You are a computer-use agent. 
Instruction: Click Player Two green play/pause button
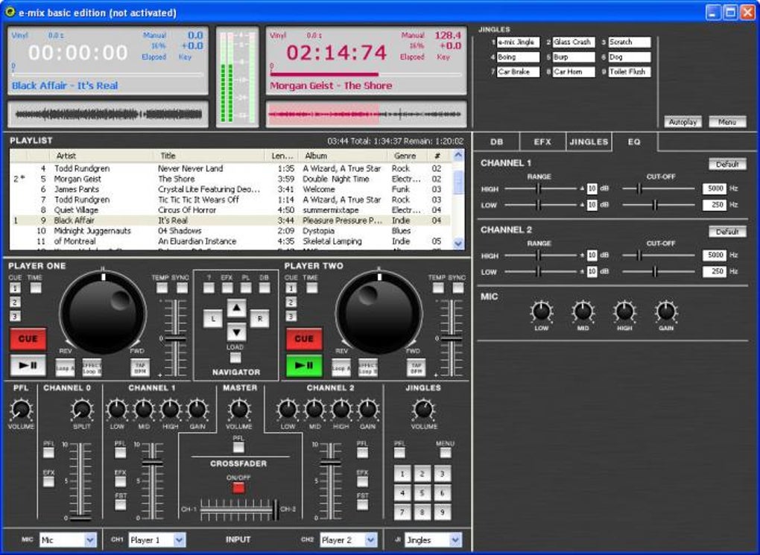(x=304, y=366)
